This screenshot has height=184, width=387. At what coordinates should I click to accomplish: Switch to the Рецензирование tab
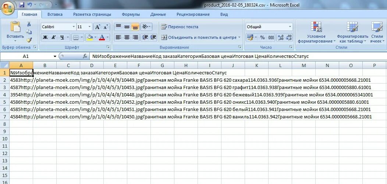pos(193,14)
